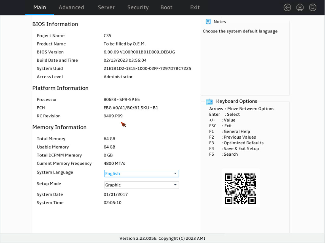Open the Server tab

106,8
